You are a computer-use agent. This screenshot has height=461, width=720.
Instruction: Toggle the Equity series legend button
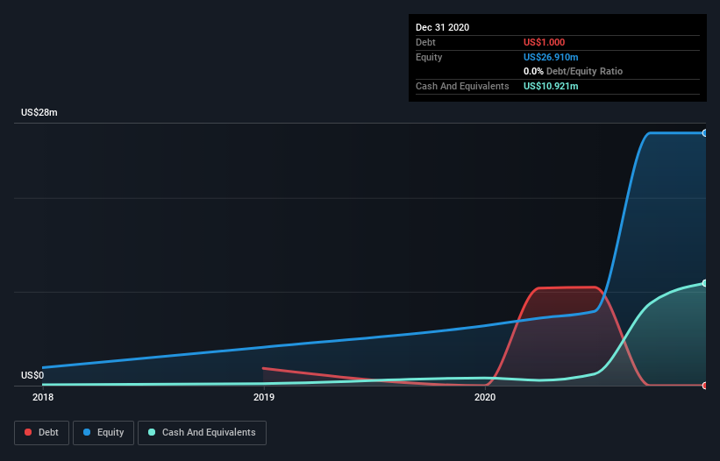(103, 433)
